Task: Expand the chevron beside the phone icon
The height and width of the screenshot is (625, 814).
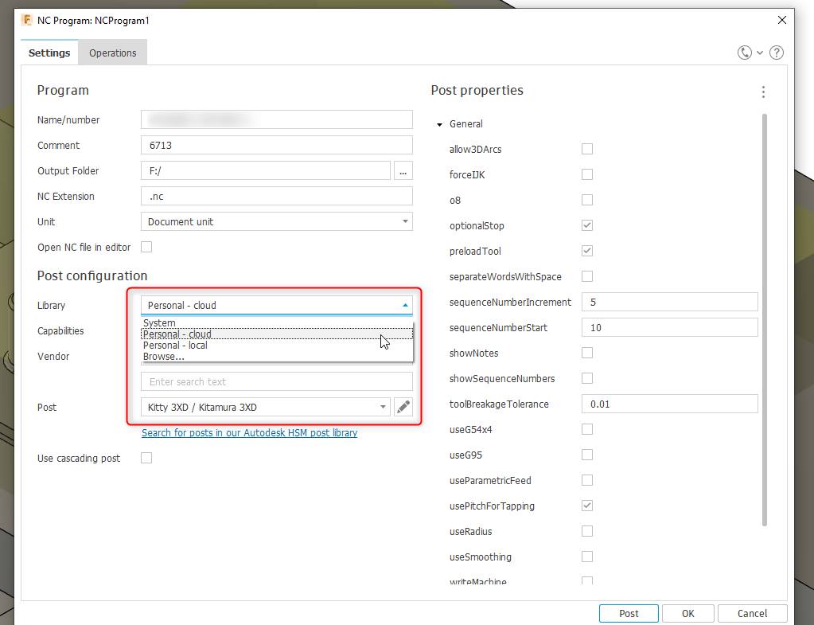Action: pyautogui.click(x=759, y=53)
